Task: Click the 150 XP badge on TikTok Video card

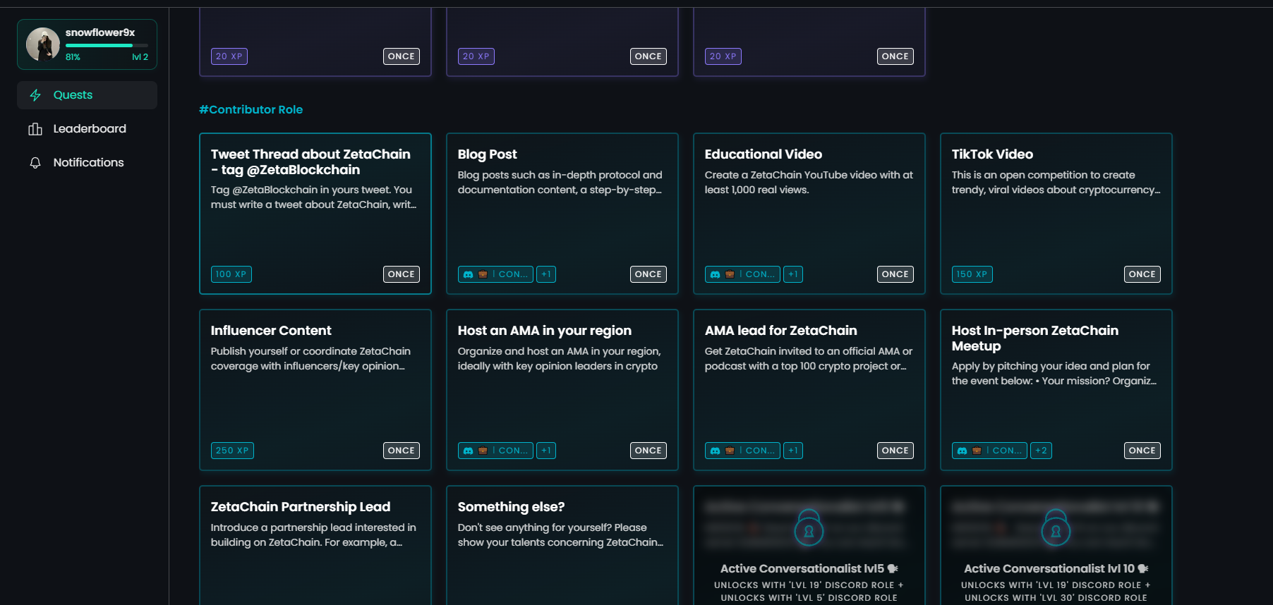Action: pyautogui.click(x=972, y=274)
